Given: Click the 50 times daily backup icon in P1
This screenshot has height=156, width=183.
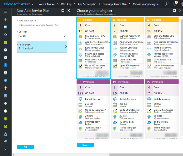Looking at the screenshot, I should click(x=80, y=123).
